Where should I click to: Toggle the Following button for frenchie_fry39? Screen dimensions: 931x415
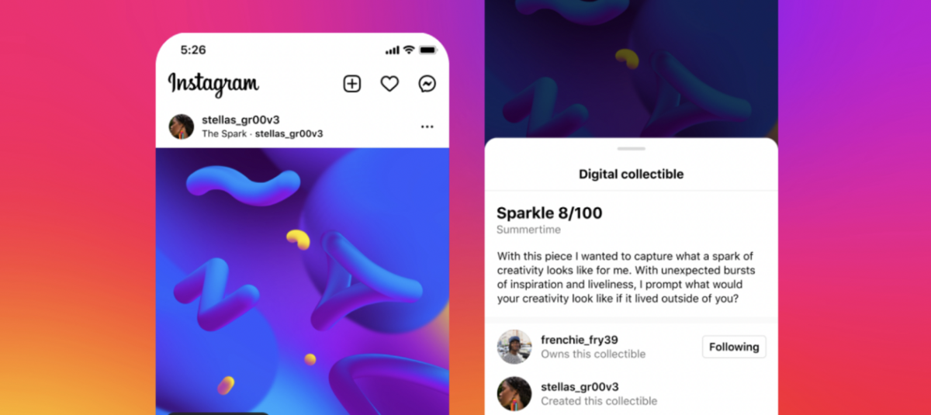click(x=734, y=347)
